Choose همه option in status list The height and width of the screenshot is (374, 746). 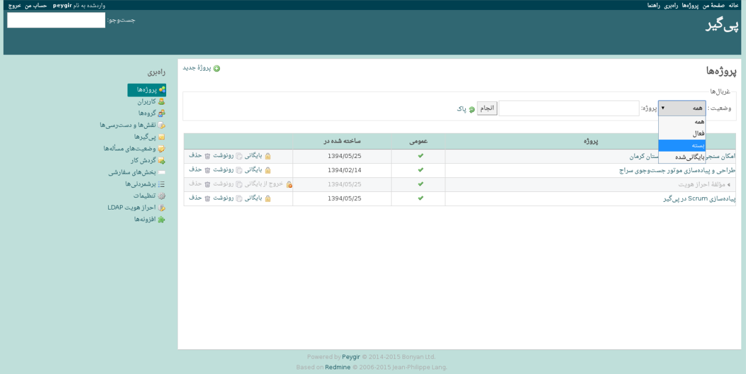pos(682,122)
